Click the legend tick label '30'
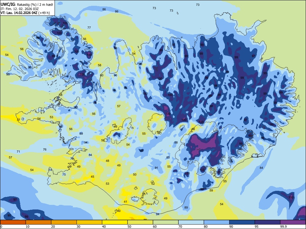306x229 pixels. pos(78,227)
